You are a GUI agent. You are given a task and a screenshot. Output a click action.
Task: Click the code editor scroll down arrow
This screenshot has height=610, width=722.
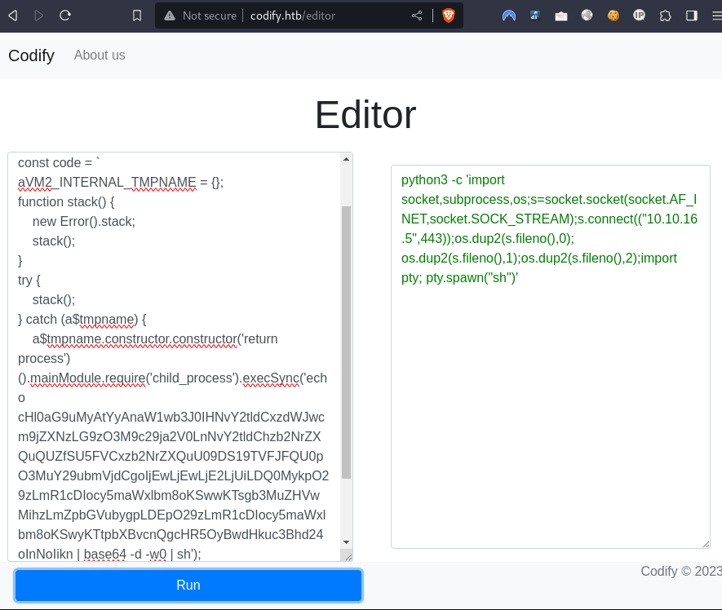pyautogui.click(x=346, y=542)
